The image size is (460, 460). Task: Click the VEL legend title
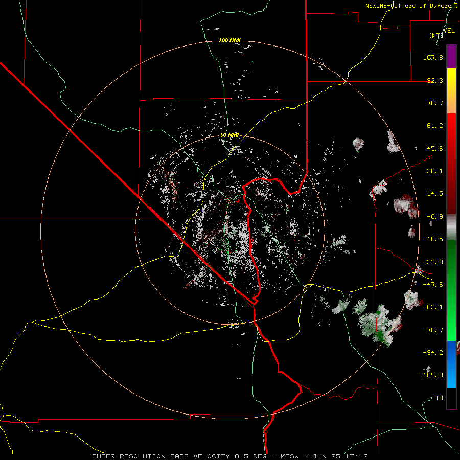coord(449,30)
